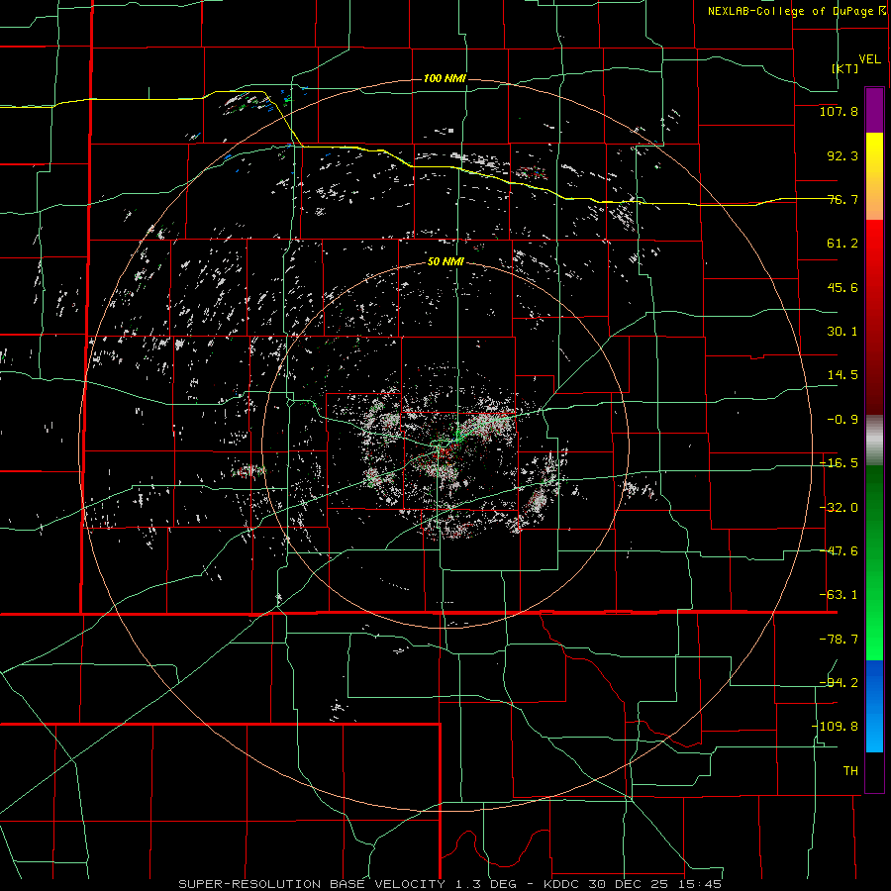Pick the bright red segment of the velocity bar

pyautogui.click(x=874, y=318)
